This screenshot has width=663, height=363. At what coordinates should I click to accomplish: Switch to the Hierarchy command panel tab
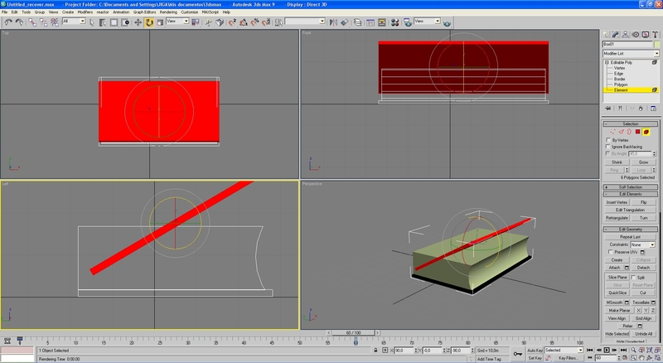626,35
